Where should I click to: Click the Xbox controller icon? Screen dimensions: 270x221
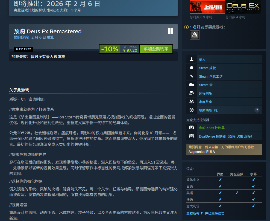192,127
